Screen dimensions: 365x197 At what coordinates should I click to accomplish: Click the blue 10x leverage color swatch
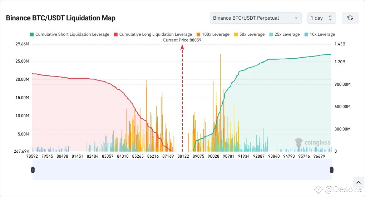pyautogui.click(x=306, y=34)
